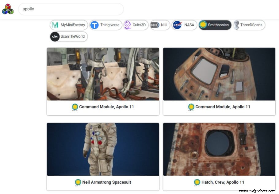Click the ScanTheWorld "stw" icon
Image resolution: width=279 pixels, height=194 pixels.
pyautogui.click(x=55, y=36)
